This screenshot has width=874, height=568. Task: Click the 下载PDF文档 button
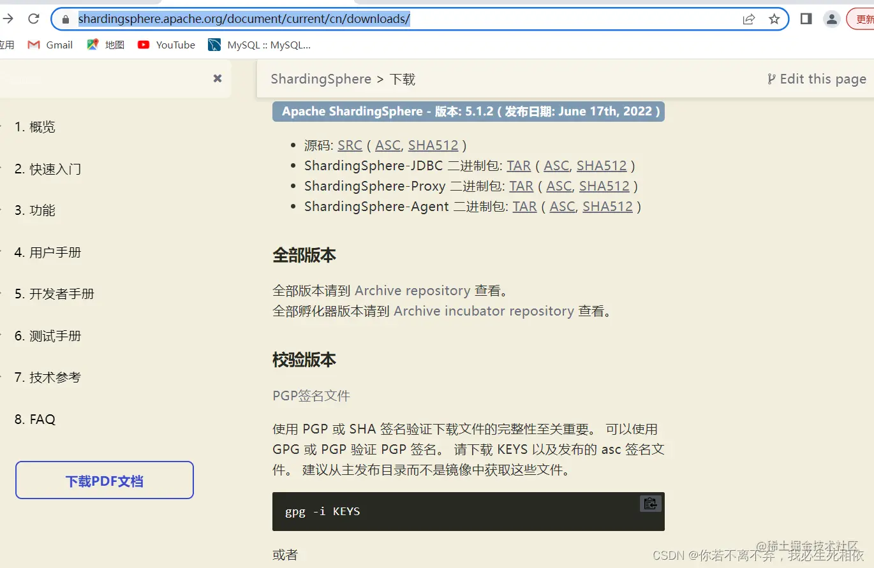(x=104, y=479)
